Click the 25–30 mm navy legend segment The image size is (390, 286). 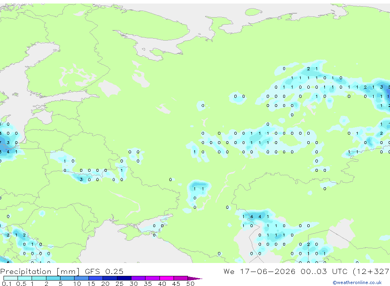[124, 278]
